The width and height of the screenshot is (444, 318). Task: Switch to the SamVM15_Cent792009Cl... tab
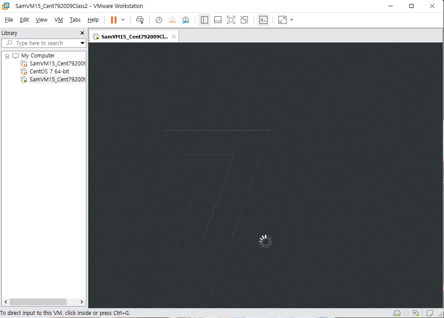point(134,37)
